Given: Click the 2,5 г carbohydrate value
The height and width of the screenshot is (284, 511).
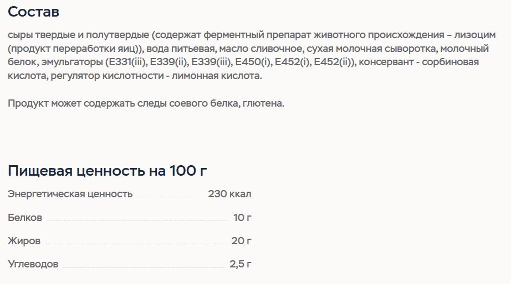Looking at the screenshot, I should (x=241, y=264).
